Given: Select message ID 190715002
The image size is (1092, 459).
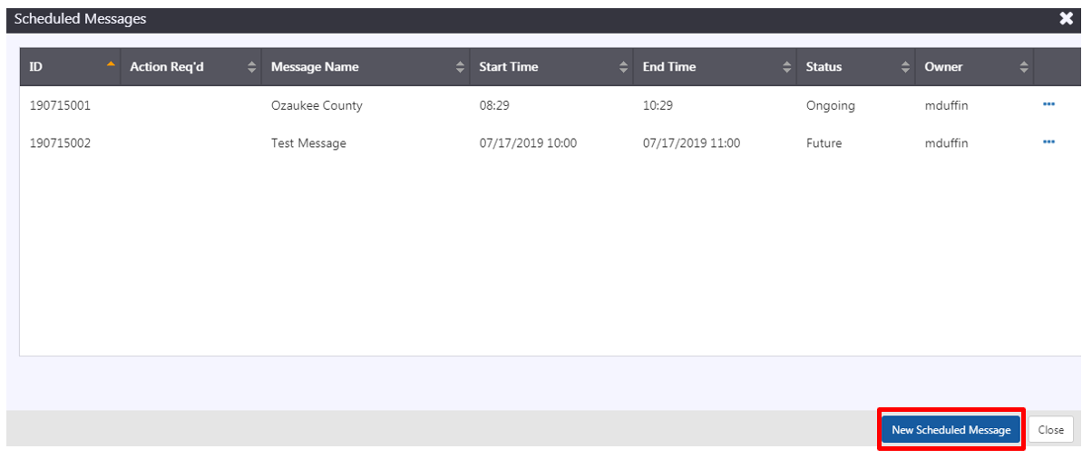Looking at the screenshot, I should (x=60, y=143).
